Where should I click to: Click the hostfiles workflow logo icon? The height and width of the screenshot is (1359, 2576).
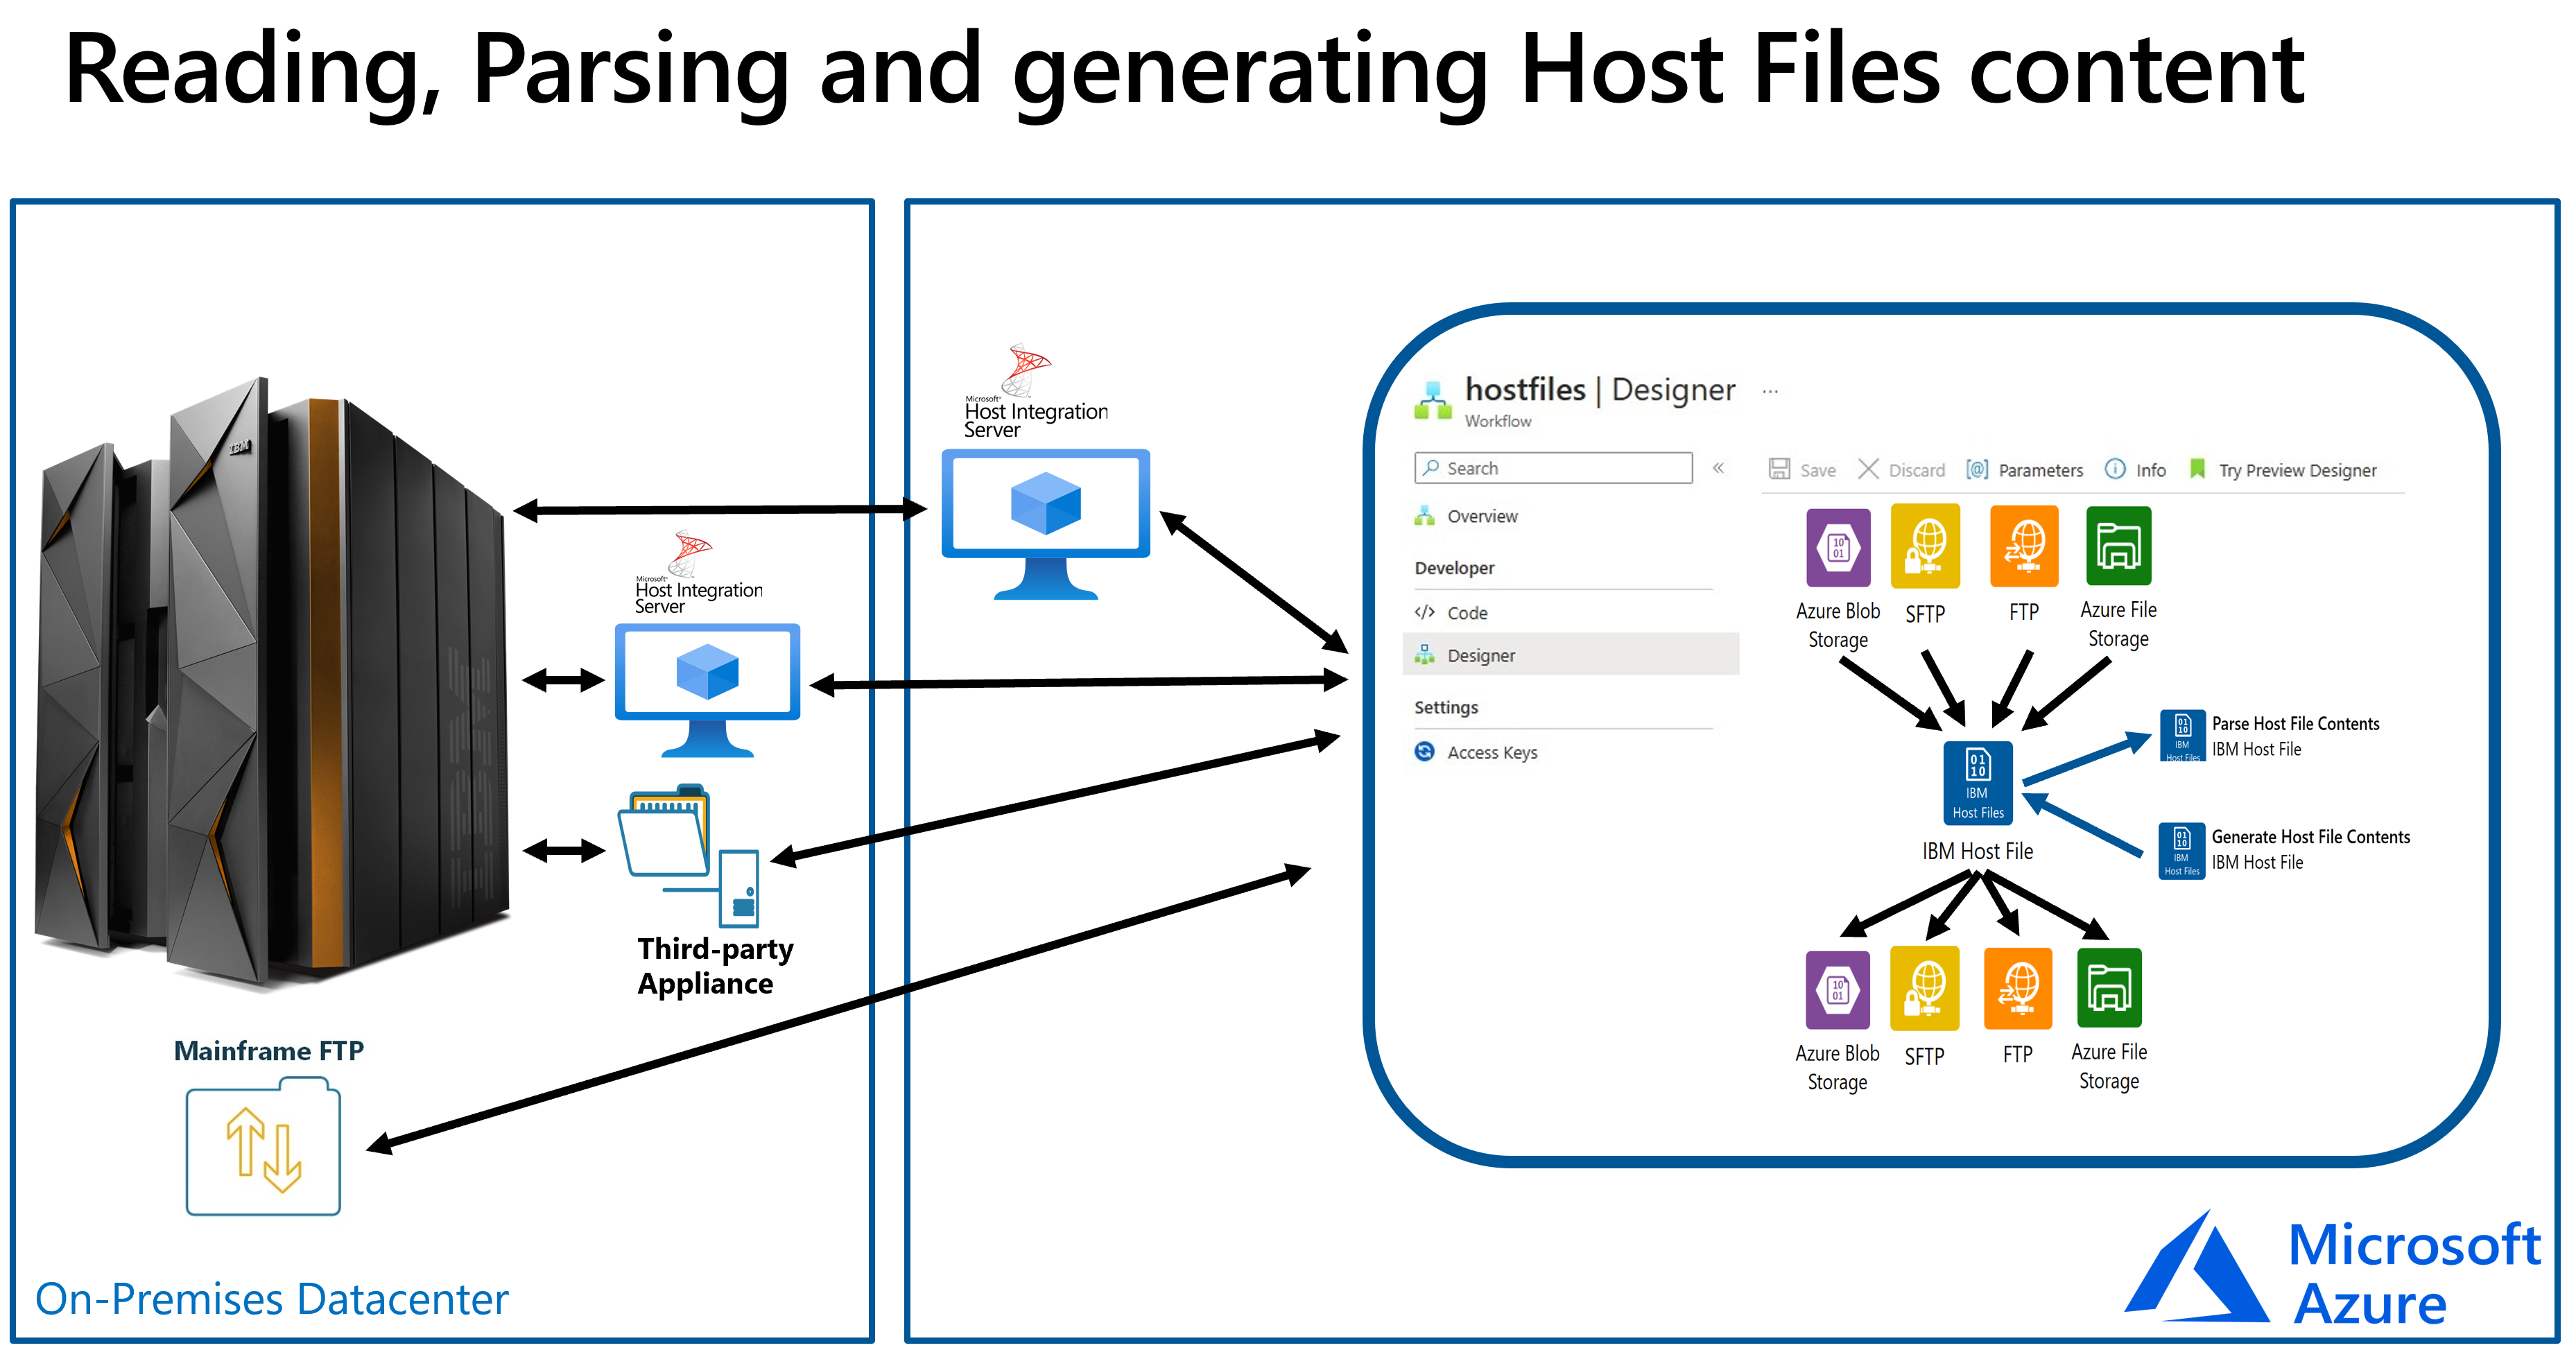[x=1433, y=400]
